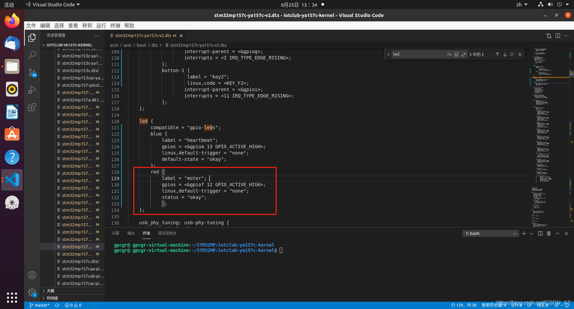Expand the 时间线 timeline section
This screenshot has height=309, width=574.
tap(72, 298)
